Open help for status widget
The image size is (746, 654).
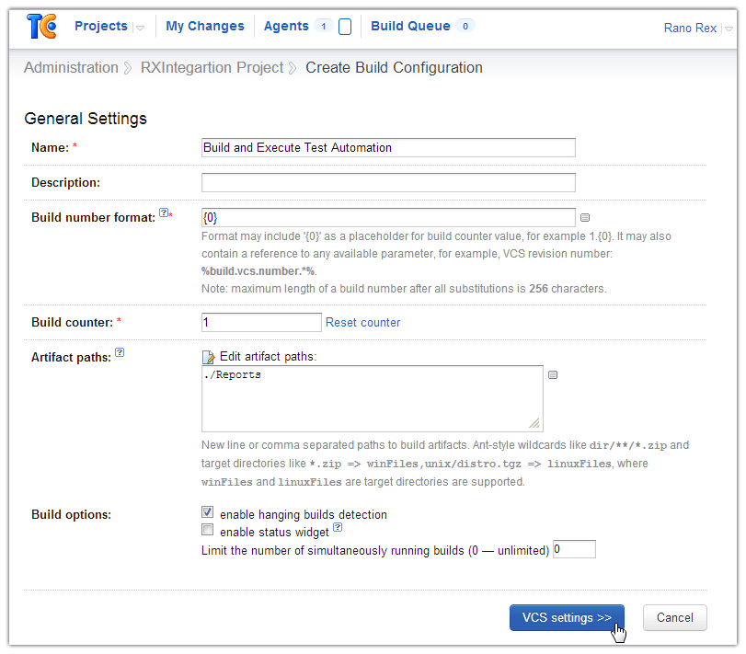click(x=338, y=527)
